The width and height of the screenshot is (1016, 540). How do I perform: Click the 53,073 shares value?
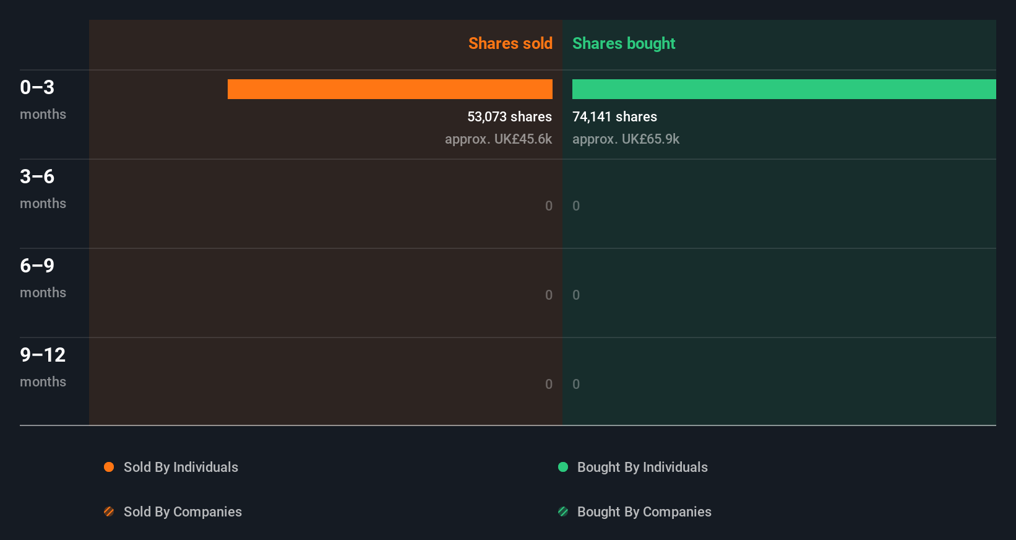[x=510, y=116]
